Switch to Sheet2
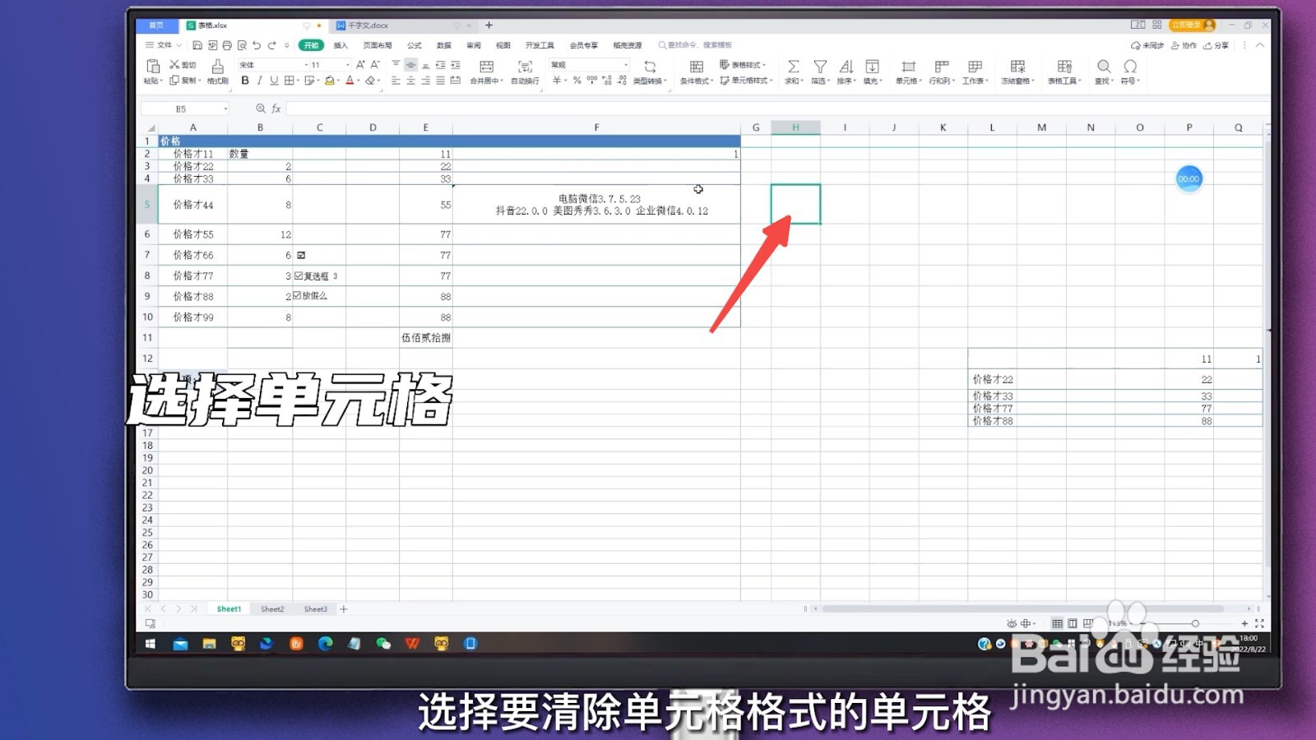This screenshot has width=1316, height=740. pyautogui.click(x=271, y=608)
